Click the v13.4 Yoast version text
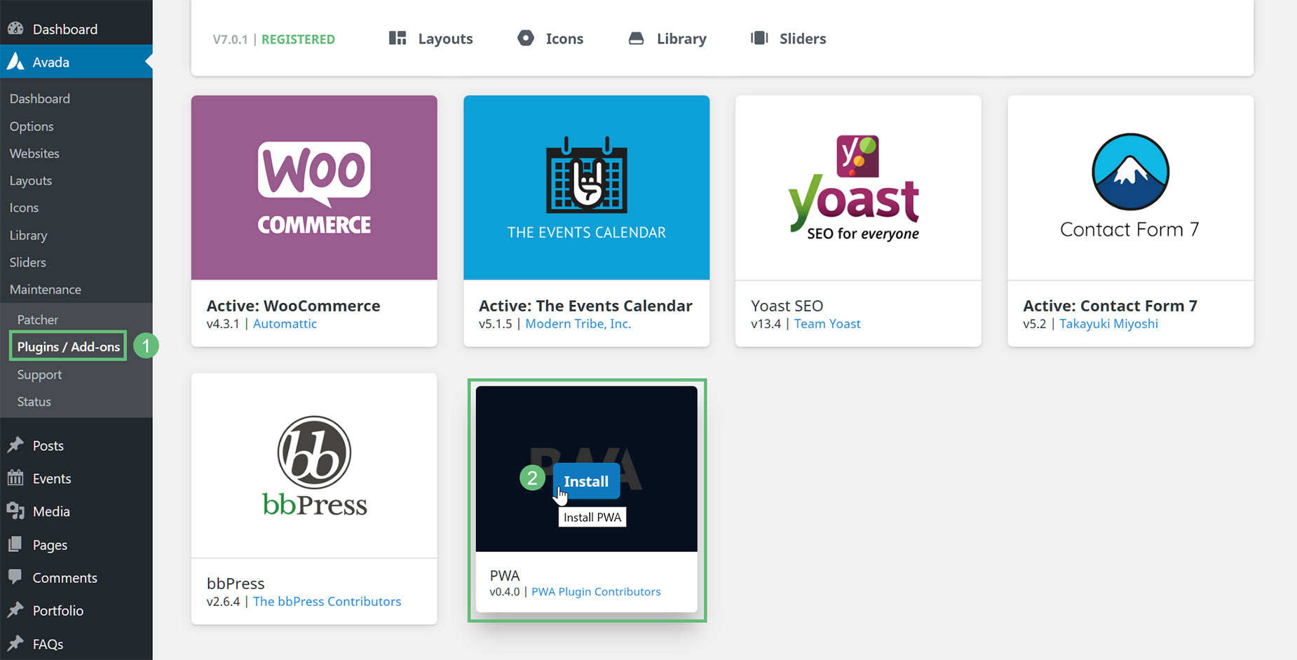 pos(766,323)
